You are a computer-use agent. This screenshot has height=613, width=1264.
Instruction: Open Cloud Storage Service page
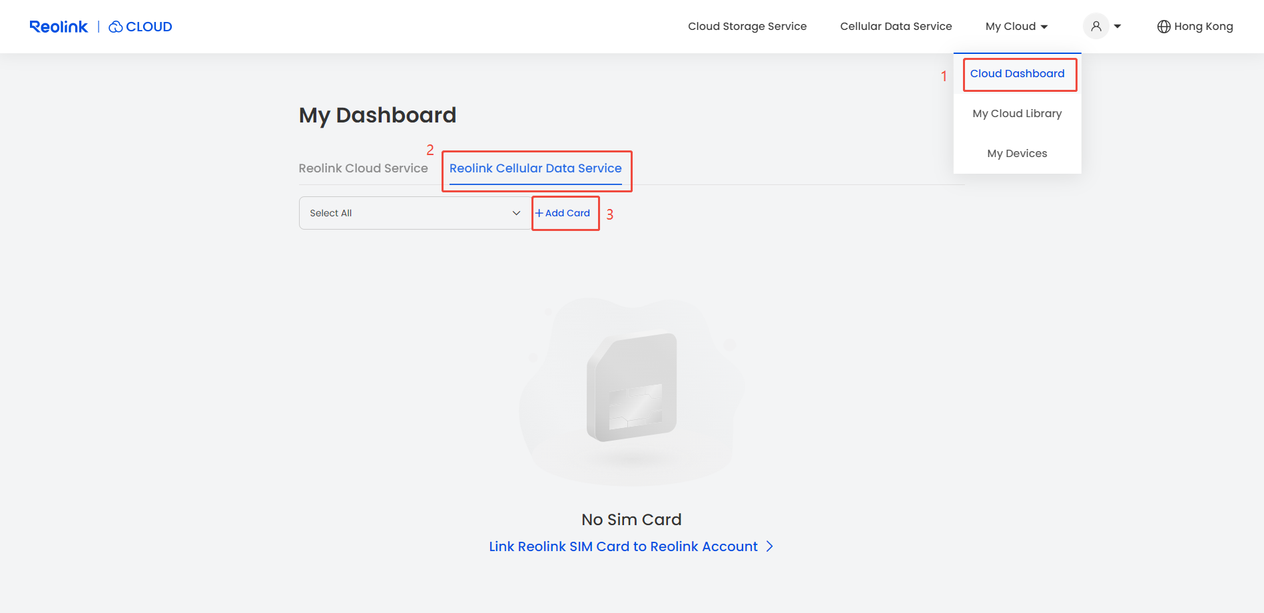pyautogui.click(x=747, y=27)
